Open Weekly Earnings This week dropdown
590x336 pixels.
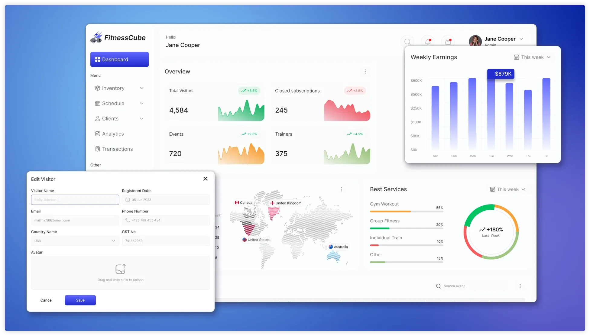[533, 57]
